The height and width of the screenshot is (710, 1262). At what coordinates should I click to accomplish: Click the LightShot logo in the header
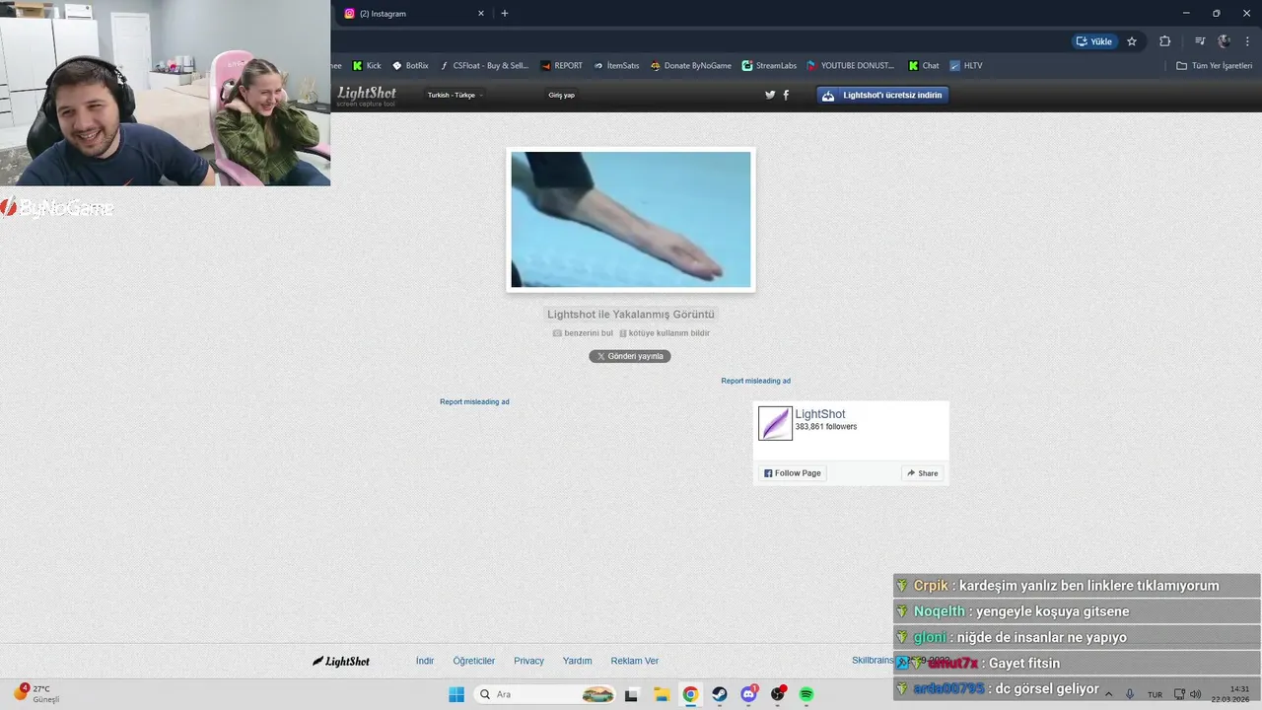[366, 95]
